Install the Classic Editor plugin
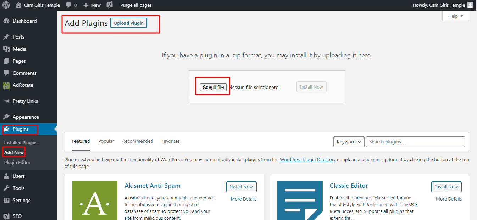The height and width of the screenshot is (220, 477). coord(446,187)
